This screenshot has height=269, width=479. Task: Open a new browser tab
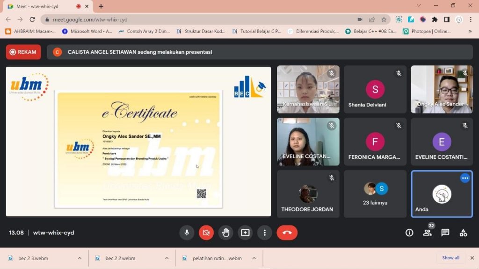tap(101, 7)
